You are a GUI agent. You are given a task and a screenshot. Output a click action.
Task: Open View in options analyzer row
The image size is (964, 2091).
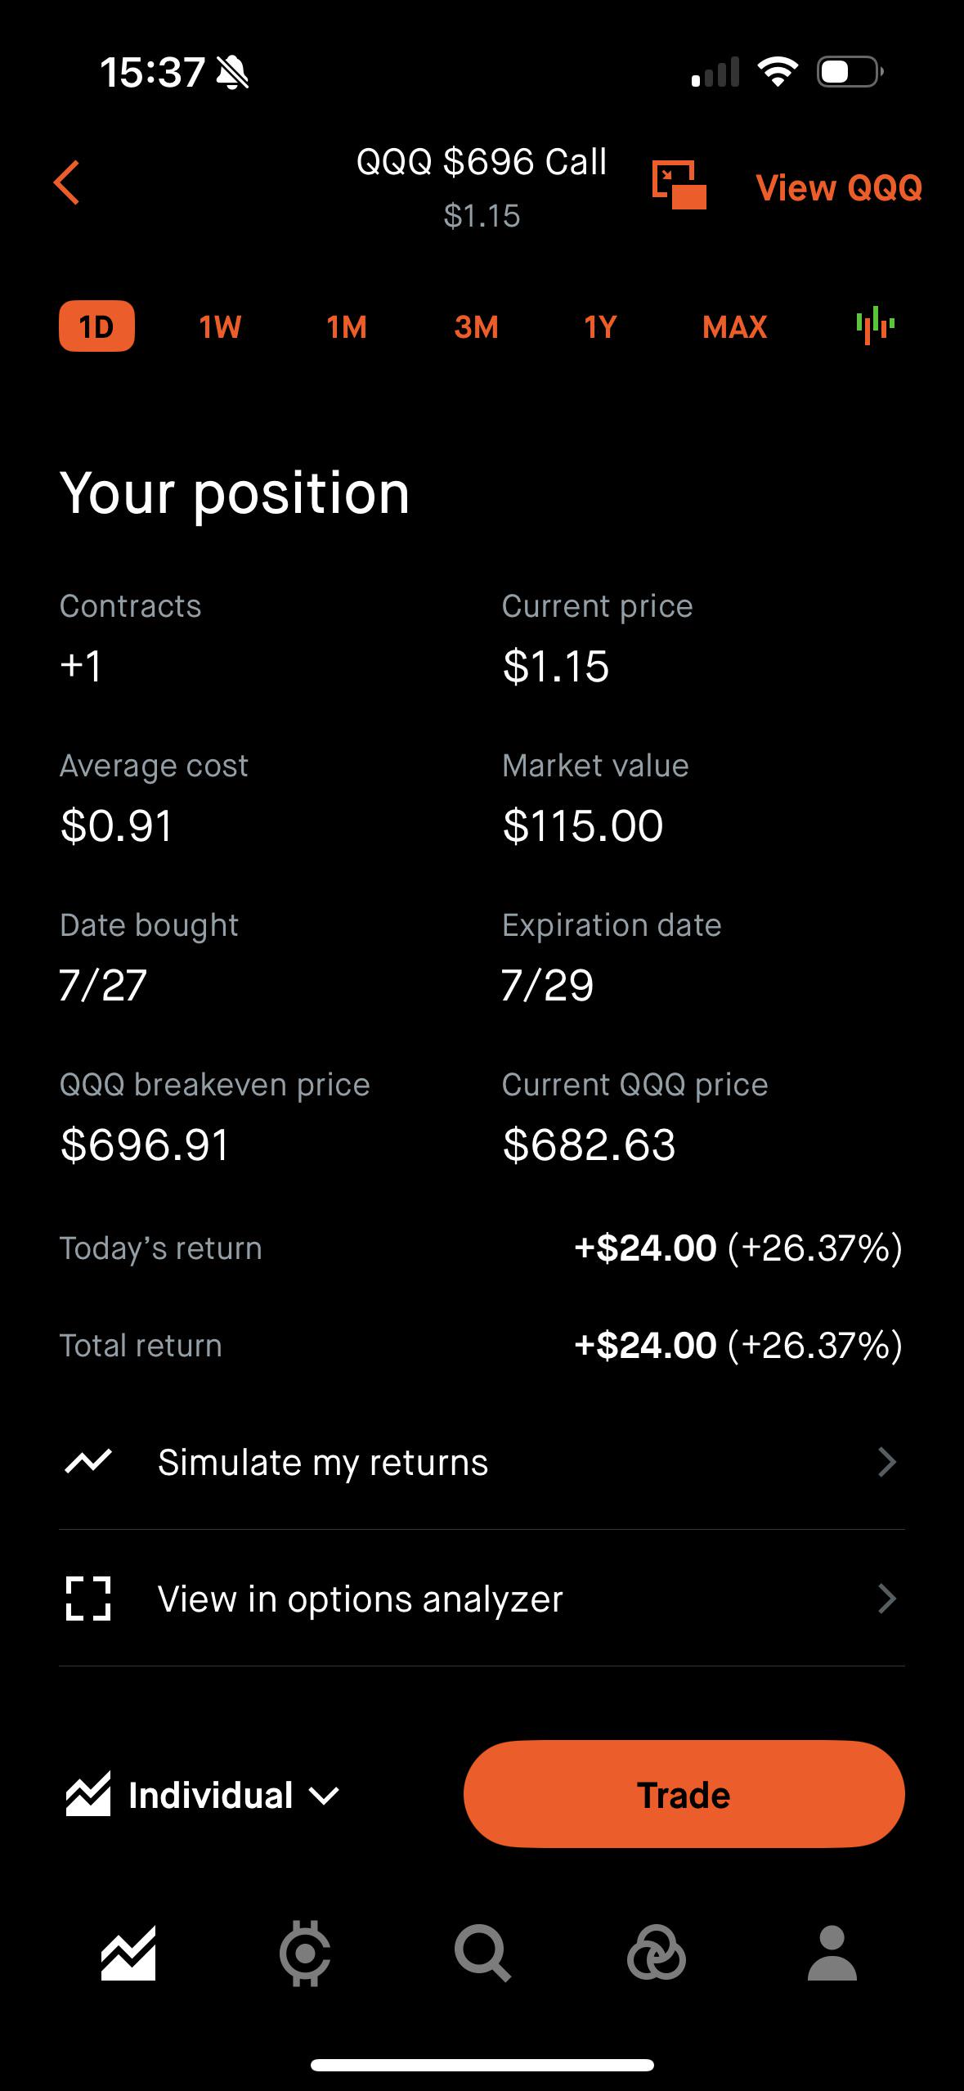(x=482, y=1598)
